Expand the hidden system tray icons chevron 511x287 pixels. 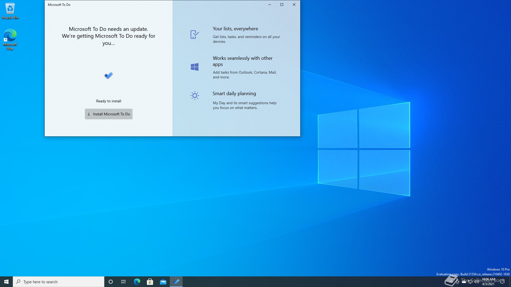(x=451, y=282)
